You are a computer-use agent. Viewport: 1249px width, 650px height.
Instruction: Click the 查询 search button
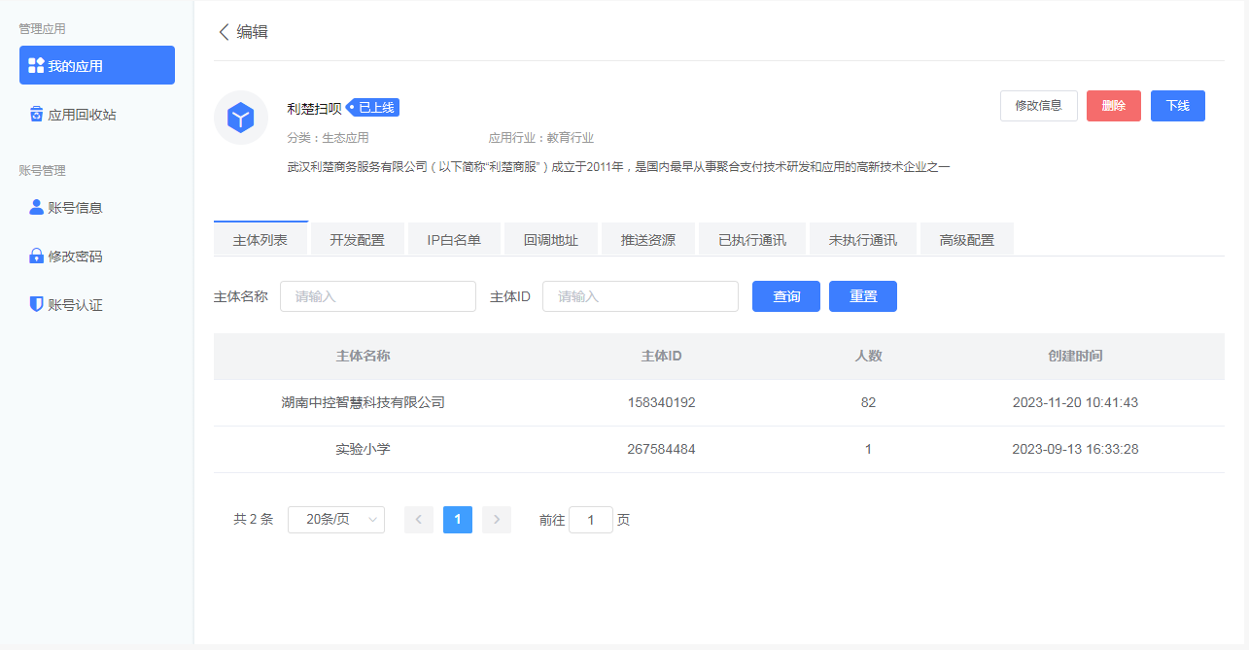pyautogui.click(x=785, y=295)
